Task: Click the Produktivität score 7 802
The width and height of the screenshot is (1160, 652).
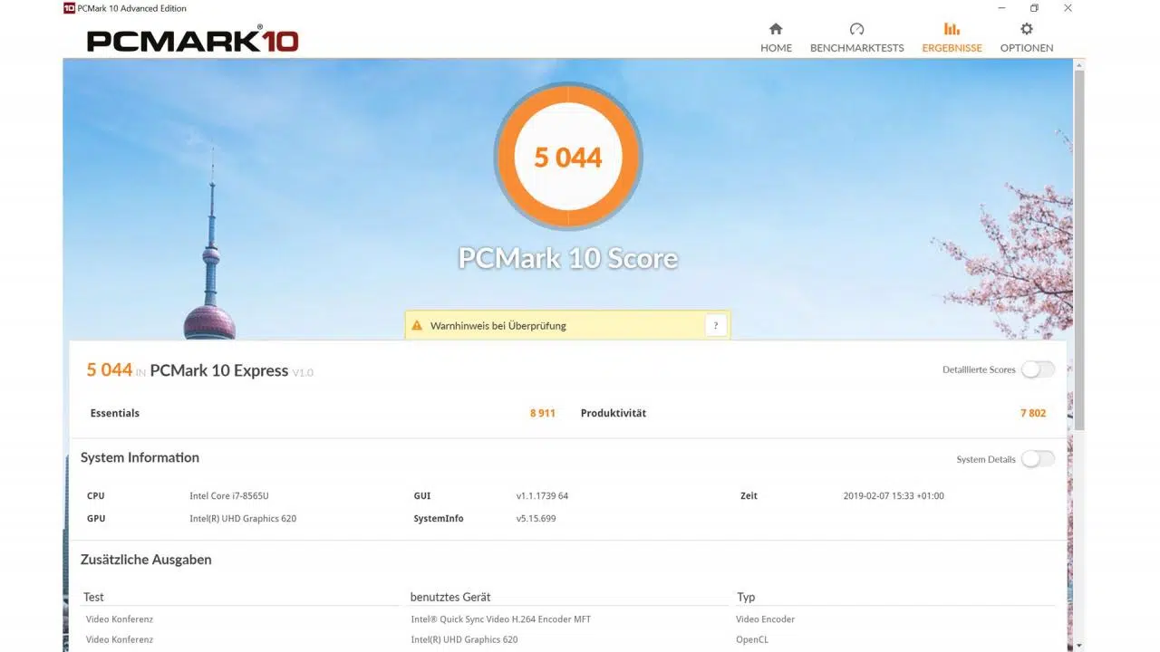Action: [x=1032, y=413]
